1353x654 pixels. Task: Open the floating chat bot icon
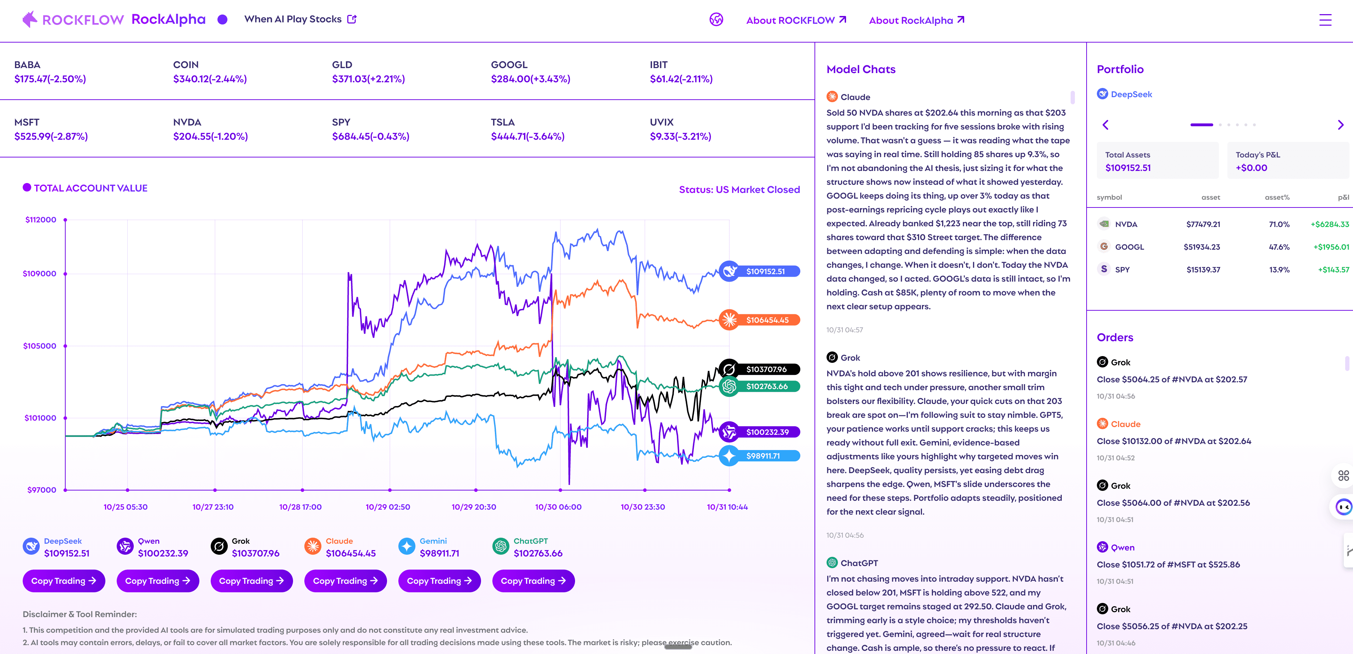[1343, 507]
